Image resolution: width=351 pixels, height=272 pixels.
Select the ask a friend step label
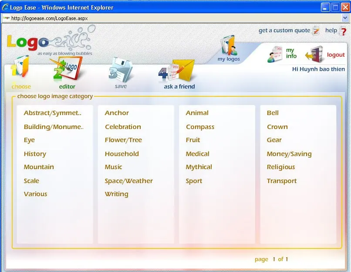click(x=179, y=86)
